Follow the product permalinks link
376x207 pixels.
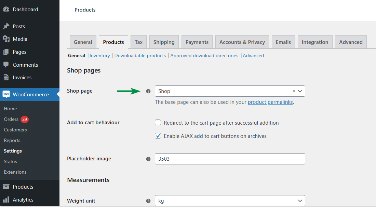pos(270,102)
